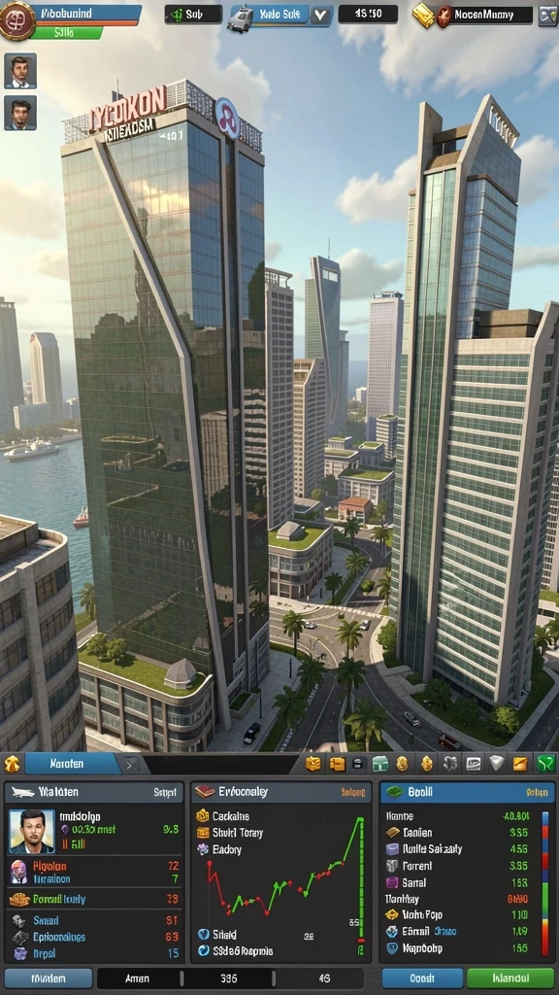Click the right panel header sort label
Viewport: 559px width, 995px height.
tap(536, 792)
